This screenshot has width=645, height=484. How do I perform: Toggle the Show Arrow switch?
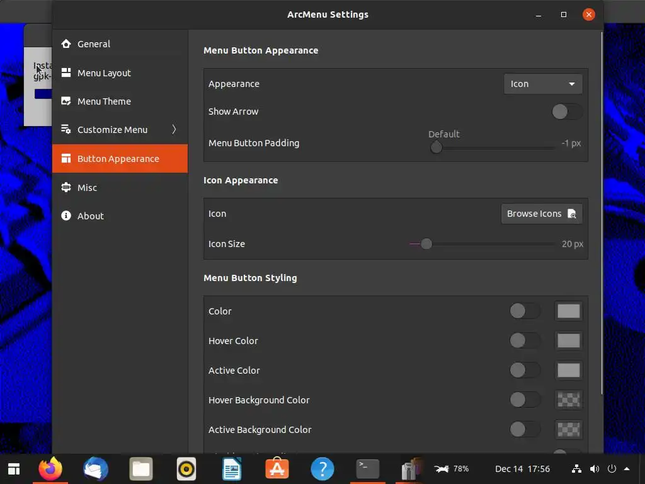[567, 112]
